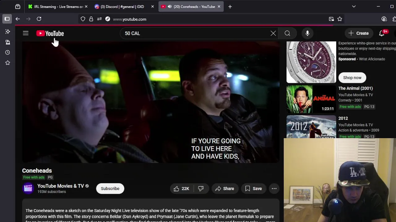Open picture-in-picture icon in address bar
The height and width of the screenshot is (222, 396).
(331, 19)
